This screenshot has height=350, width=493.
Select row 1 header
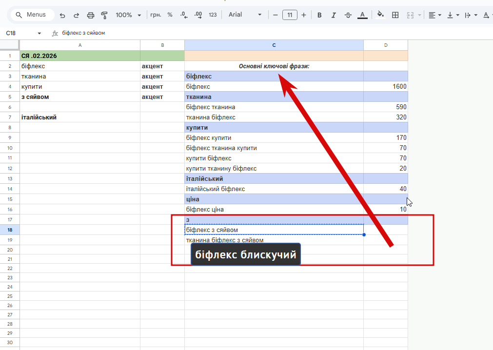pyautogui.click(x=10, y=56)
